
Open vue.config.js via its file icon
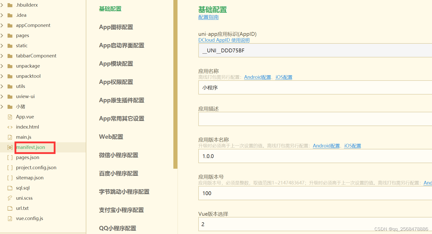[10, 218]
